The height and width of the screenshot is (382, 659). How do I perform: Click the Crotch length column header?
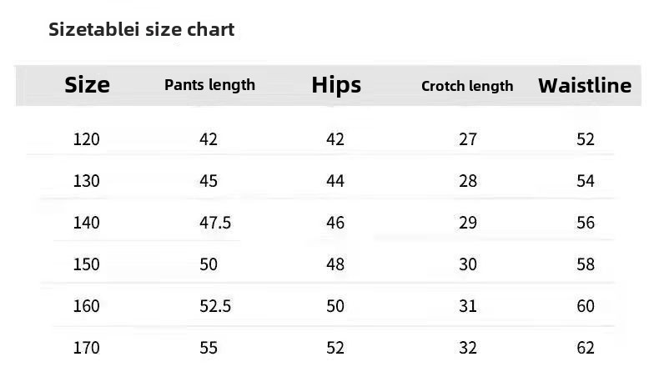coord(467,86)
